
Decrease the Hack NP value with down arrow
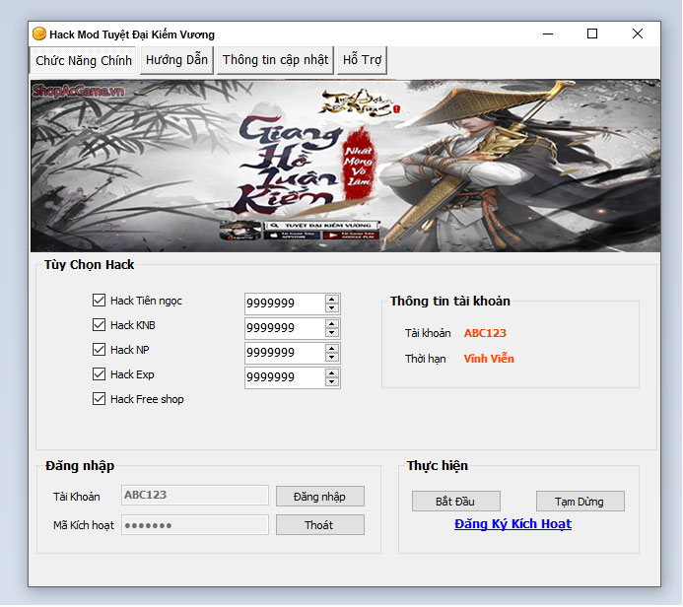pos(332,357)
